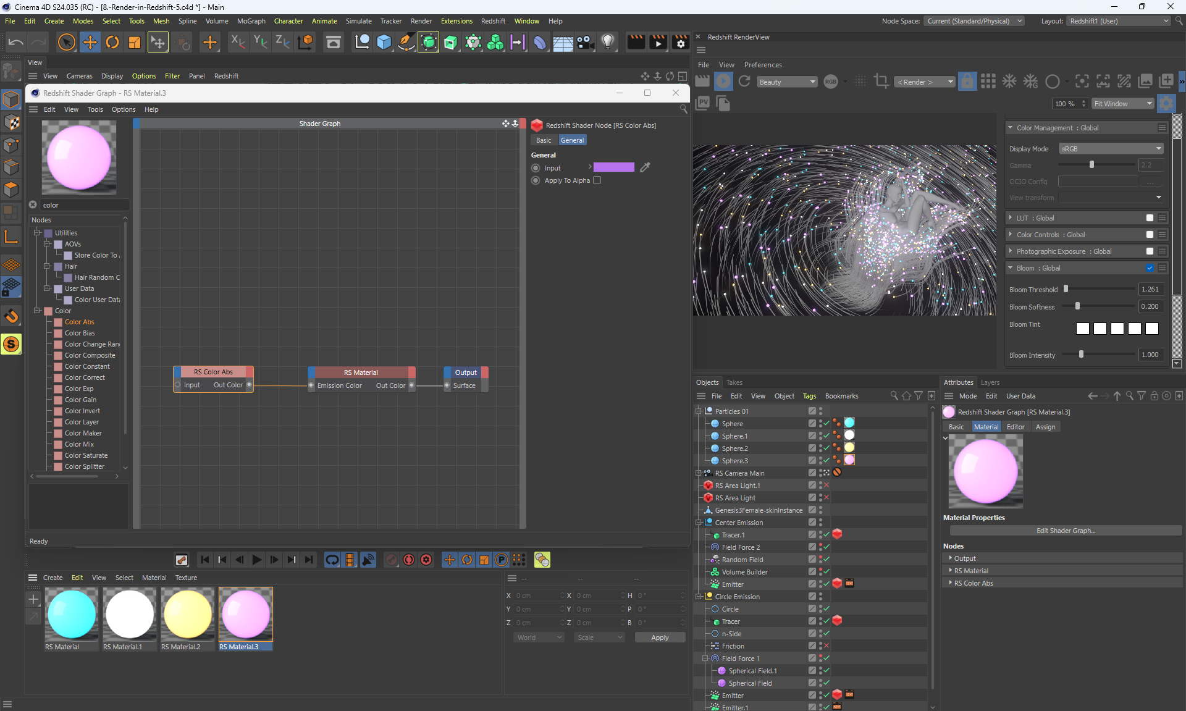Click the Apply button in coordinates panel

point(660,637)
